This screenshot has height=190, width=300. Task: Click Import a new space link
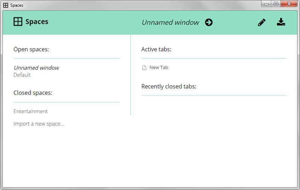pyautogui.click(x=39, y=124)
